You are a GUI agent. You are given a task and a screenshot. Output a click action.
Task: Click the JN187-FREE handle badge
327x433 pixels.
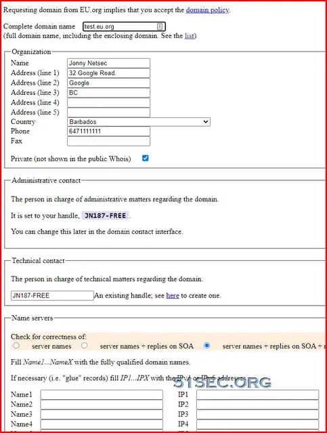point(105,215)
